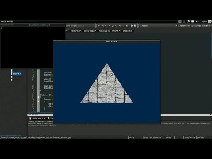Click the file icon beside shader.h in project tree
The image size is (212, 159).
[x=11, y=74]
